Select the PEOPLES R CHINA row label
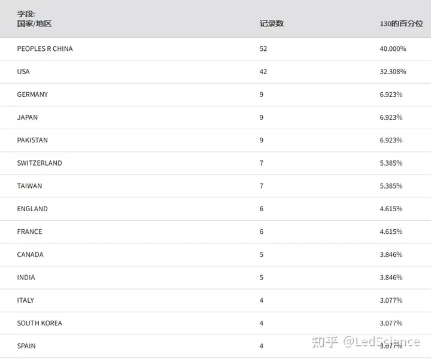The height and width of the screenshot is (359, 431). [45, 48]
